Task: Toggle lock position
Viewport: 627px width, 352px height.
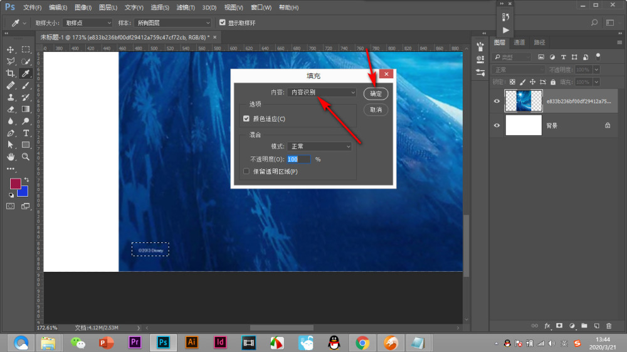Action: [532, 82]
